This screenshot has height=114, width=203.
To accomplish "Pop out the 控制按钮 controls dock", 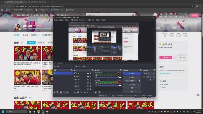I will tap(141, 70).
